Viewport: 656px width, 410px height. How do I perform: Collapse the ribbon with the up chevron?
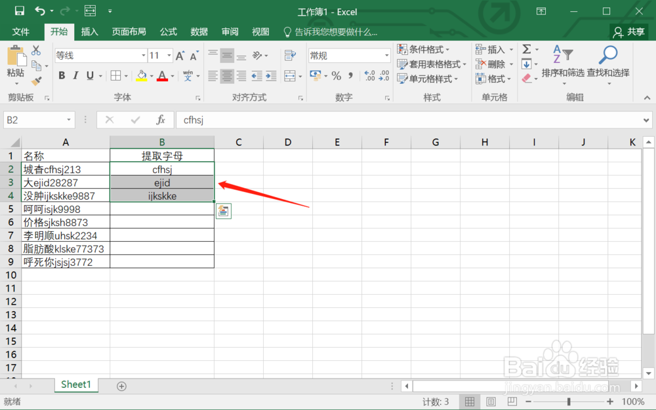pyautogui.click(x=647, y=98)
